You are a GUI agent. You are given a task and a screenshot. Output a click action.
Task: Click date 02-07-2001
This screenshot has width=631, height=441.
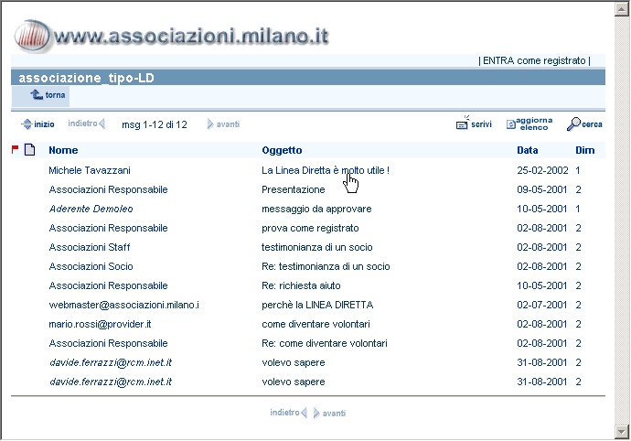tap(541, 305)
